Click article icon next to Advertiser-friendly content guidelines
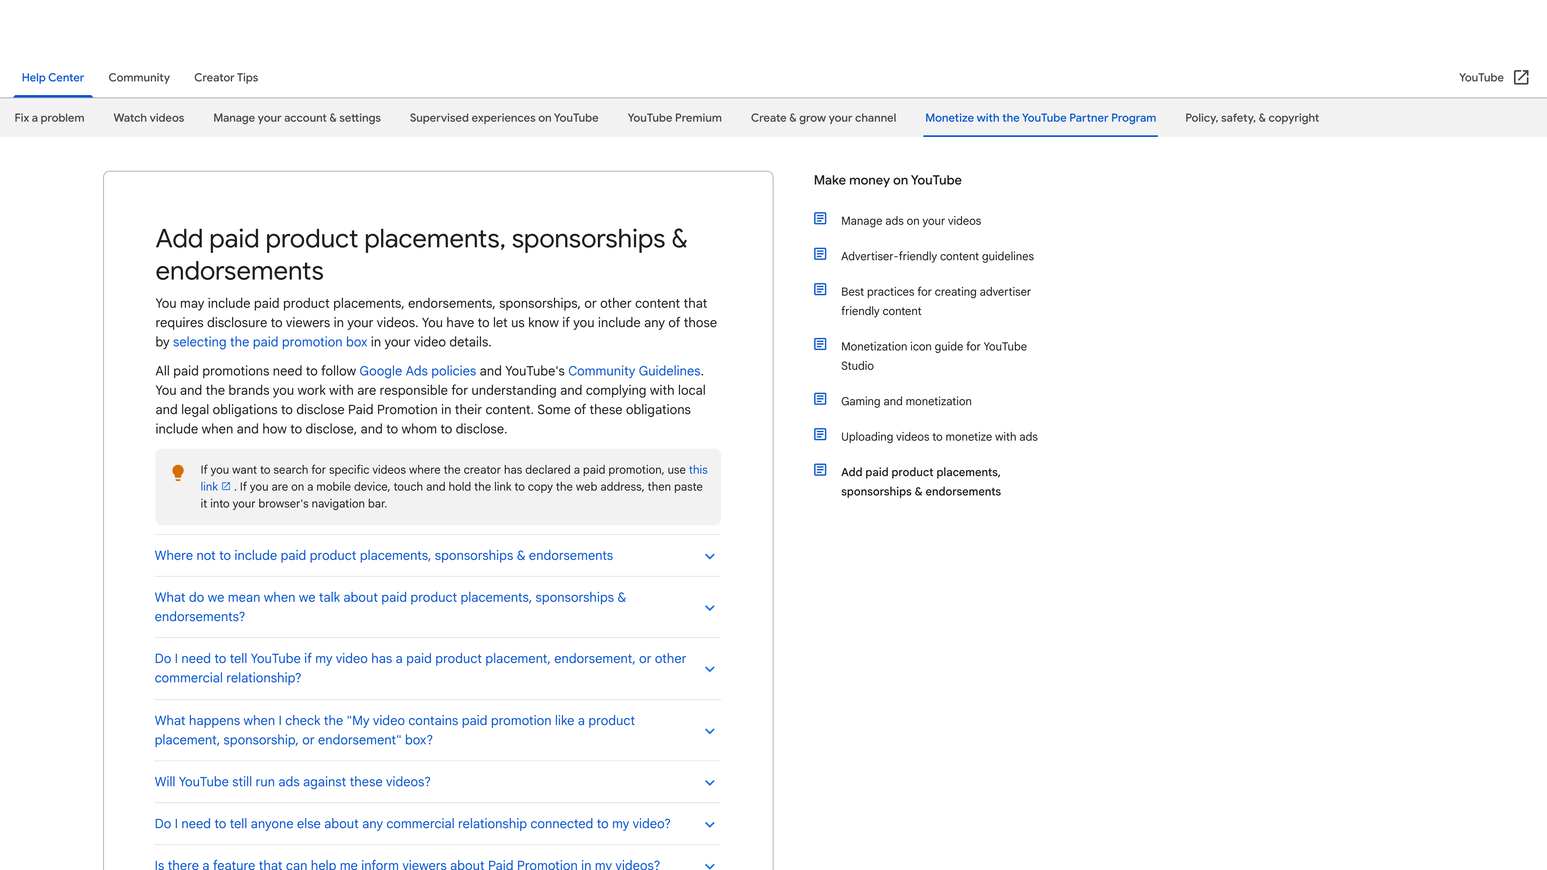The image size is (1547, 870). tap(820, 254)
